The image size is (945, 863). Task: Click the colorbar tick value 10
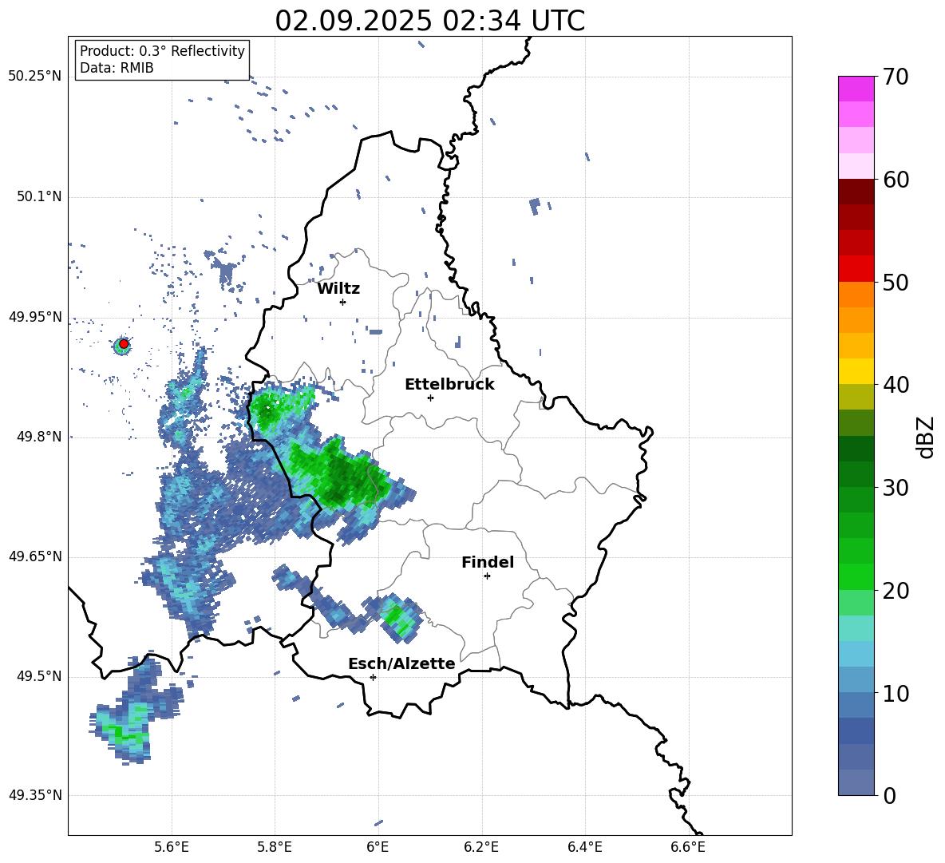[x=896, y=693]
